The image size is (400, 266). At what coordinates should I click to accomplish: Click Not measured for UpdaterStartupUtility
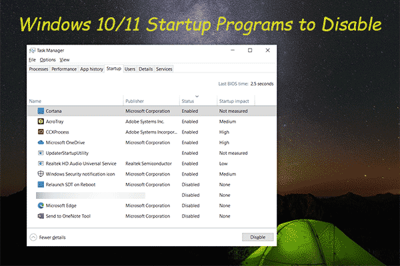point(233,153)
